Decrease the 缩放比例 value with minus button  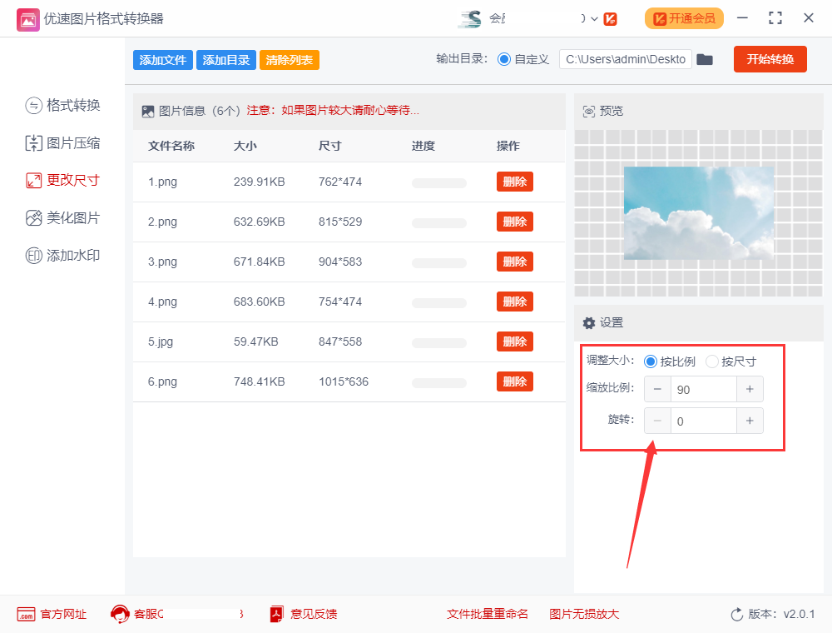[x=657, y=389]
